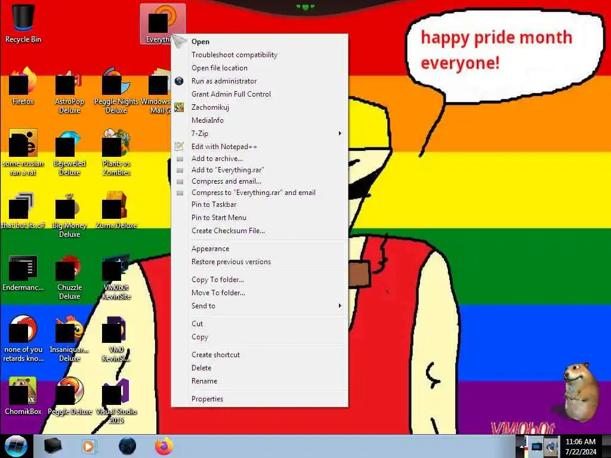The image size is (611, 458).
Task: Choose Grant Admin Full Control
Action: [x=260, y=94]
